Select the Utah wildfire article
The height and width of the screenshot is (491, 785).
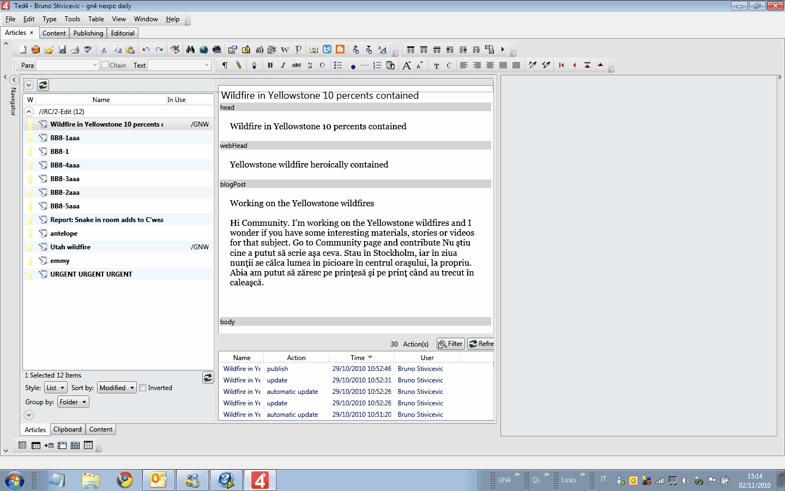pos(118,247)
